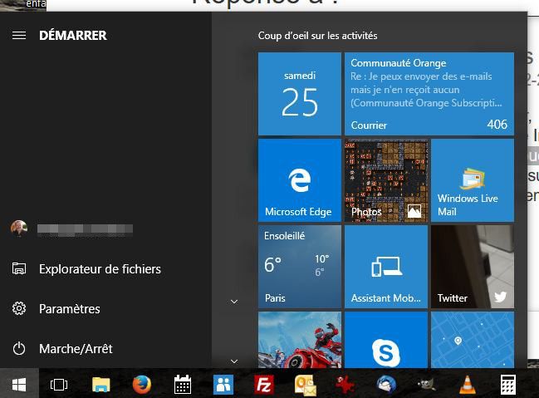Viewport: 539px width, 398px height.
Task: Launch the Windows Live Mail tile
Action: [472, 180]
